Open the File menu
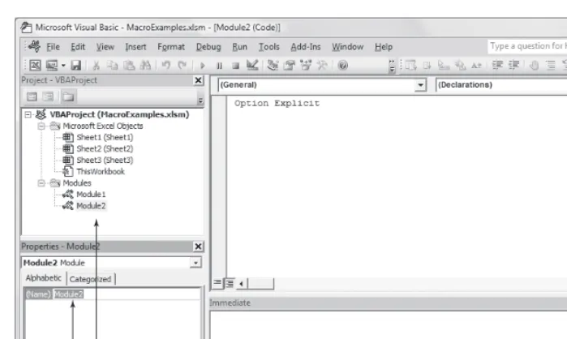The image size is (567, 339). tap(53, 46)
